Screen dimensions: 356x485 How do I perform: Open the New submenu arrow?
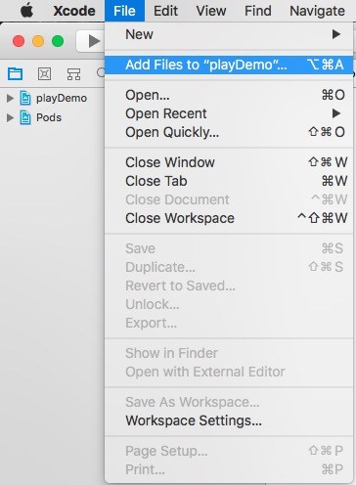336,34
